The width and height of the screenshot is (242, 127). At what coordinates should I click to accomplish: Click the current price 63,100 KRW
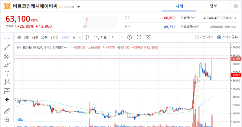click(22, 19)
